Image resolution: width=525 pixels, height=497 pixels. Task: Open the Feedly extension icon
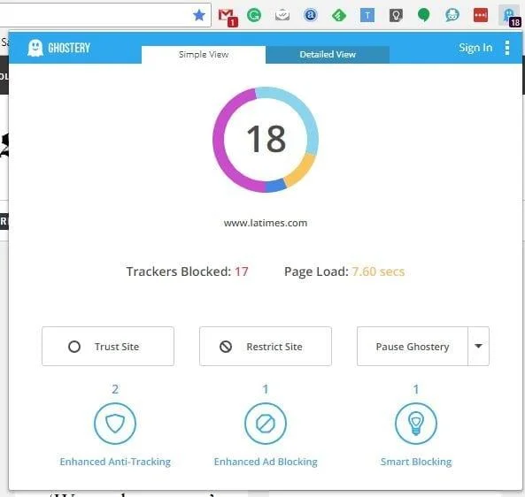click(x=338, y=15)
